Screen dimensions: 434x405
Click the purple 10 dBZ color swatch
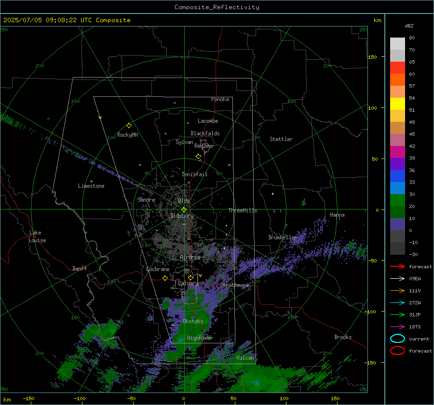tap(397, 224)
